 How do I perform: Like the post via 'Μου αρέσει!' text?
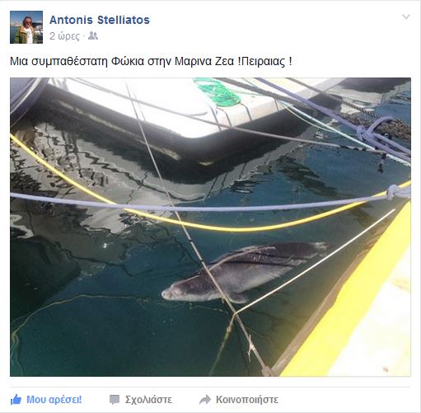[54, 400]
